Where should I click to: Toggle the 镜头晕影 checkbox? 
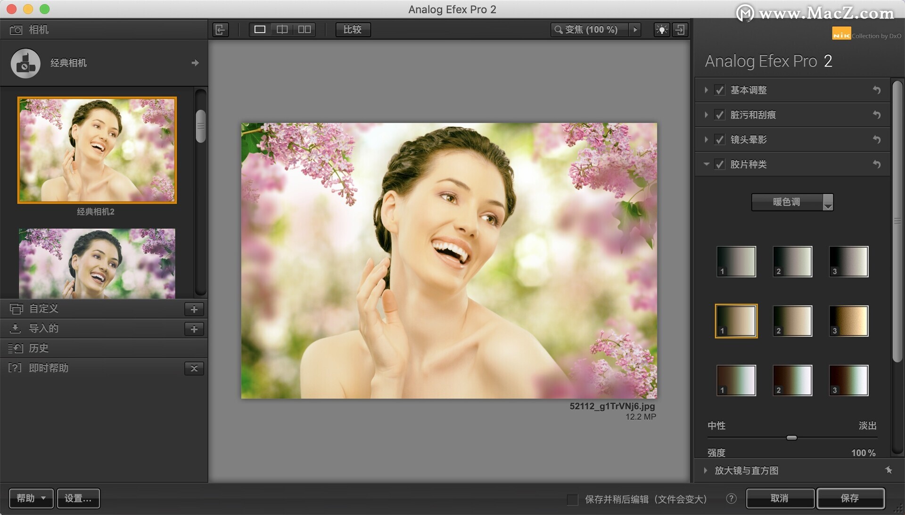(719, 140)
